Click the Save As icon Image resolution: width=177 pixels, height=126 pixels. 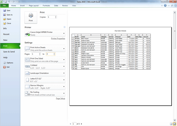(4, 15)
